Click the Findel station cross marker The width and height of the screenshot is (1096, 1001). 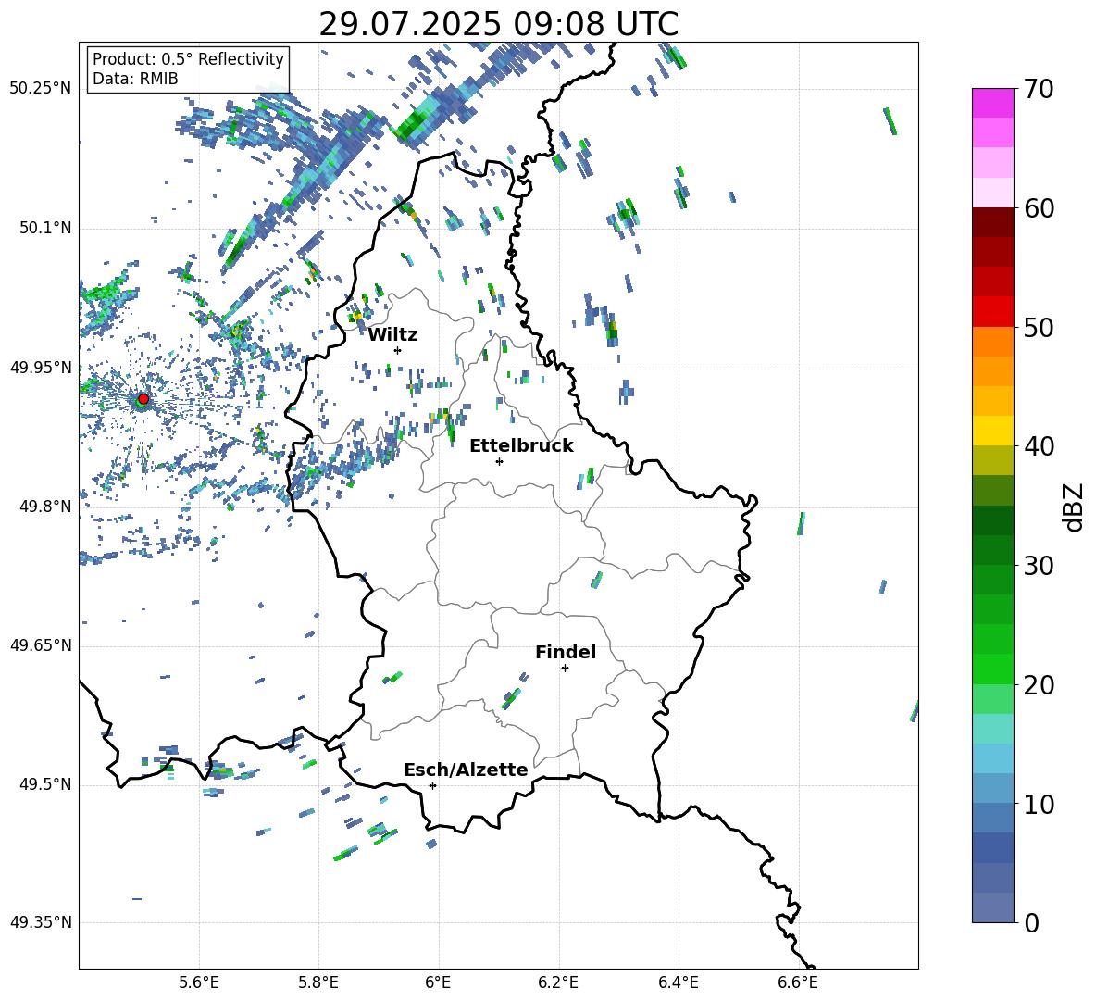[565, 669]
